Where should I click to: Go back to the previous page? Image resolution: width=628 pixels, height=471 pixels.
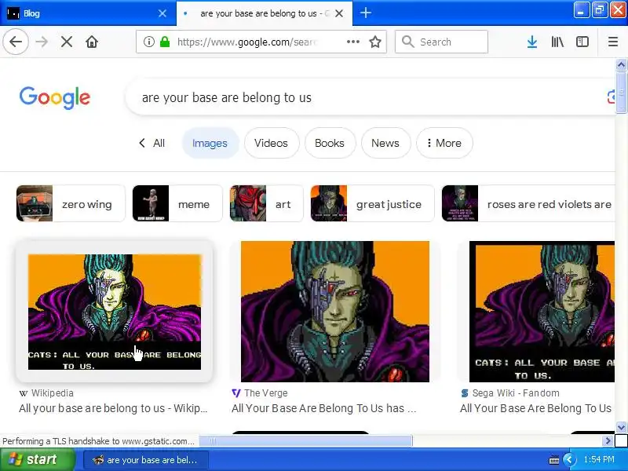pyautogui.click(x=16, y=42)
